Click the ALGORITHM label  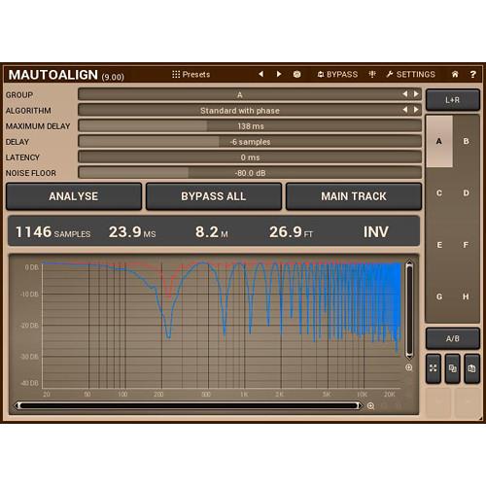28,111
